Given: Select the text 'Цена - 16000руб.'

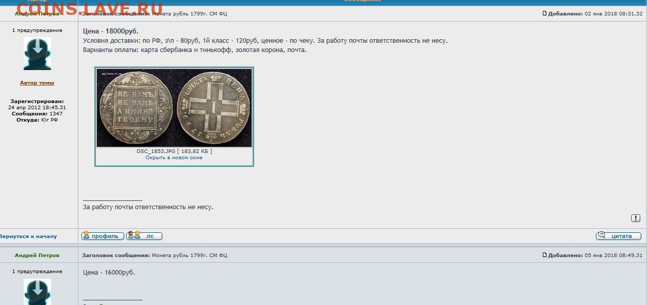Looking at the screenshot, I should (109, 273).
